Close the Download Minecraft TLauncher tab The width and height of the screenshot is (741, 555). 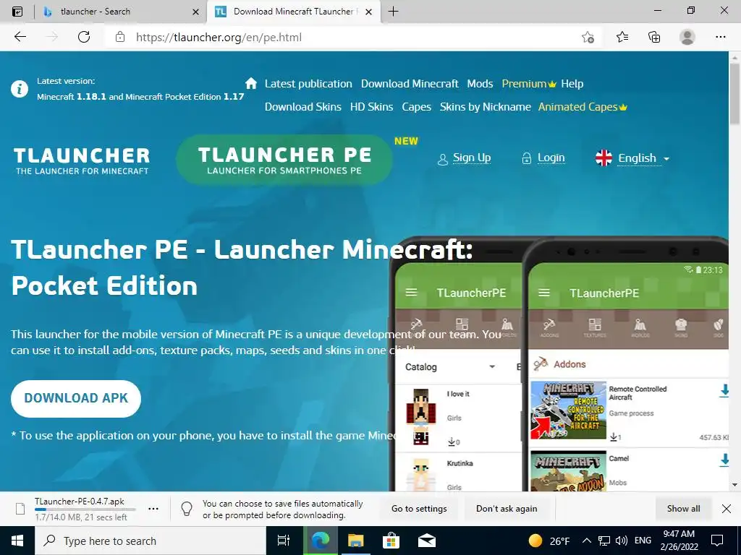(369, 12)
